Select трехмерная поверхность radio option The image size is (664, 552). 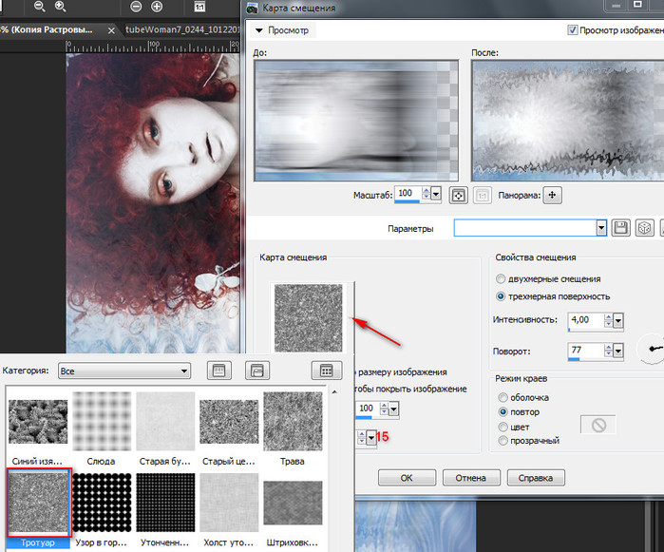501,296
